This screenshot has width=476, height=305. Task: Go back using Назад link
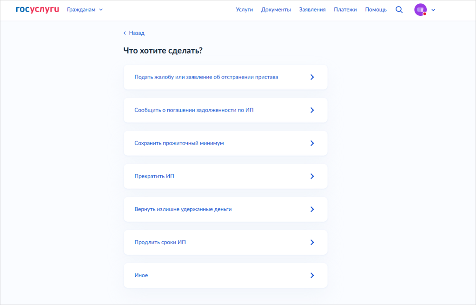(x=137, y=33)
